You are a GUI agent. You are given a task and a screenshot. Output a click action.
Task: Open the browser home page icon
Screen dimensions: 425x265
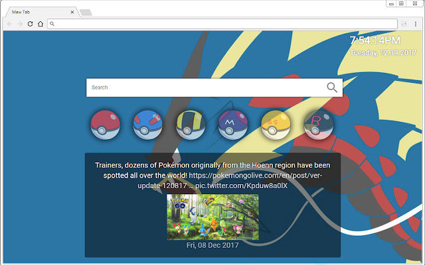click(x=41, y=24)
